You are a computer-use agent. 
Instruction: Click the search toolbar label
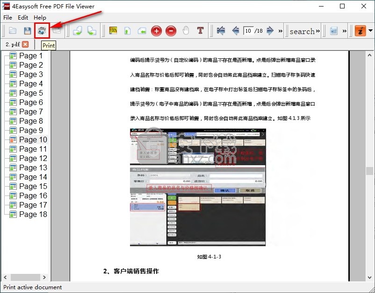tap(302, 31)
